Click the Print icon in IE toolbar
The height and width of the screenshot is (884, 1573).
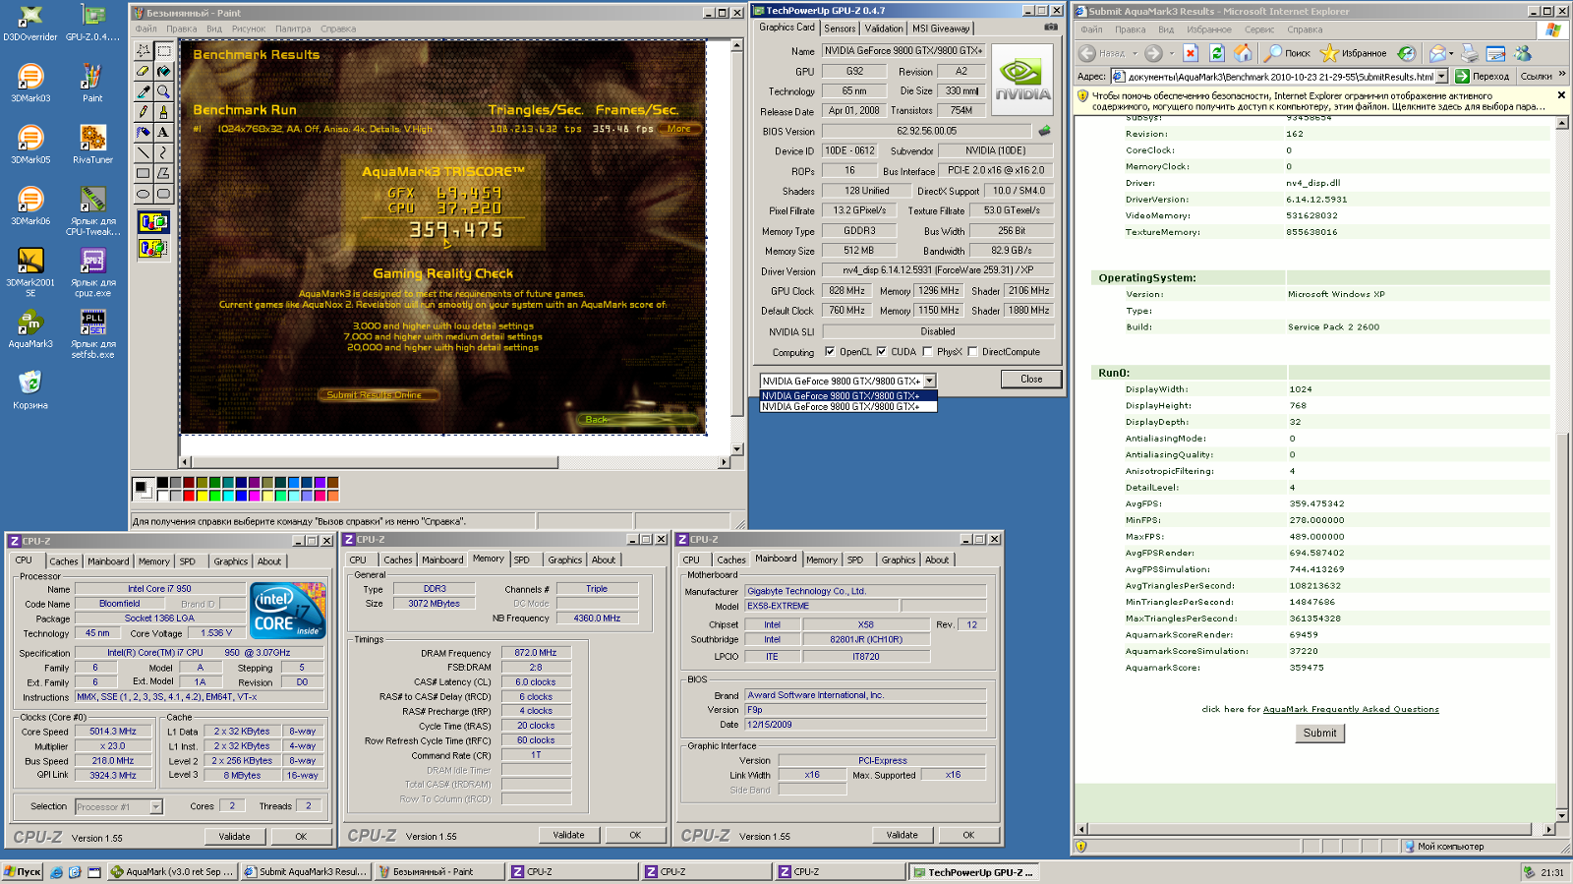coord(1469,53)
